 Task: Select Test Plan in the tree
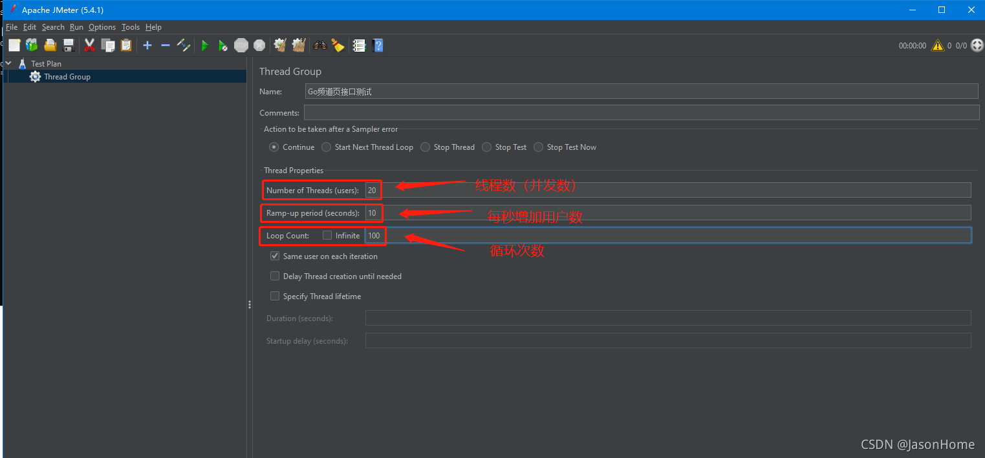(x=46, y=63)
